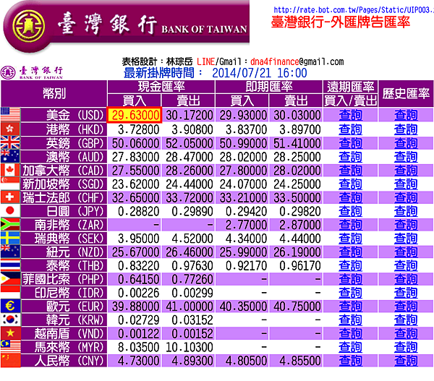Click the Malaysian flag icon
434x381 pixels.
10,347
